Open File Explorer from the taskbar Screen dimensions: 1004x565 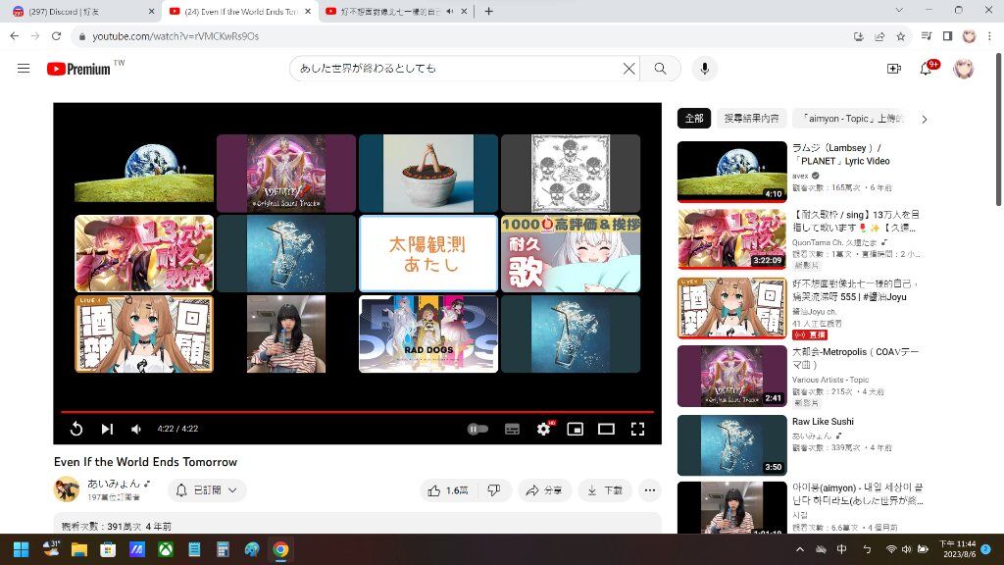pyautogui.click(x=78, y=549)
